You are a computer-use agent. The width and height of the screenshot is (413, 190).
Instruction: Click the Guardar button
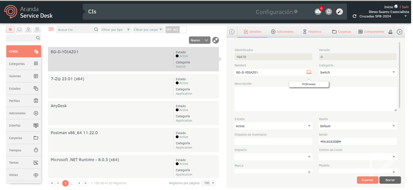tap(368, 180)
